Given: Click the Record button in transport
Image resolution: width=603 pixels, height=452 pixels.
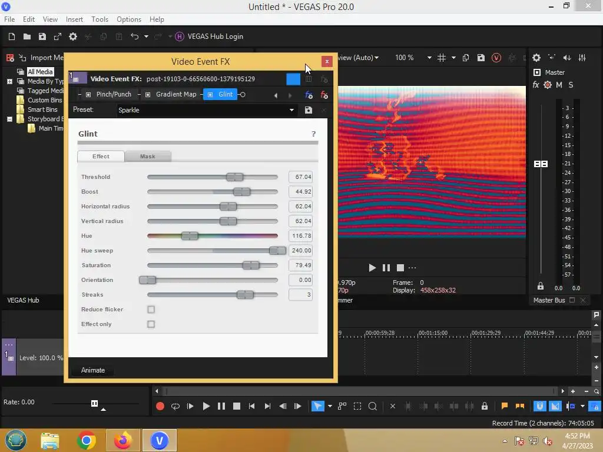Looking at the screenshot, I should click(x=160, y=406).
